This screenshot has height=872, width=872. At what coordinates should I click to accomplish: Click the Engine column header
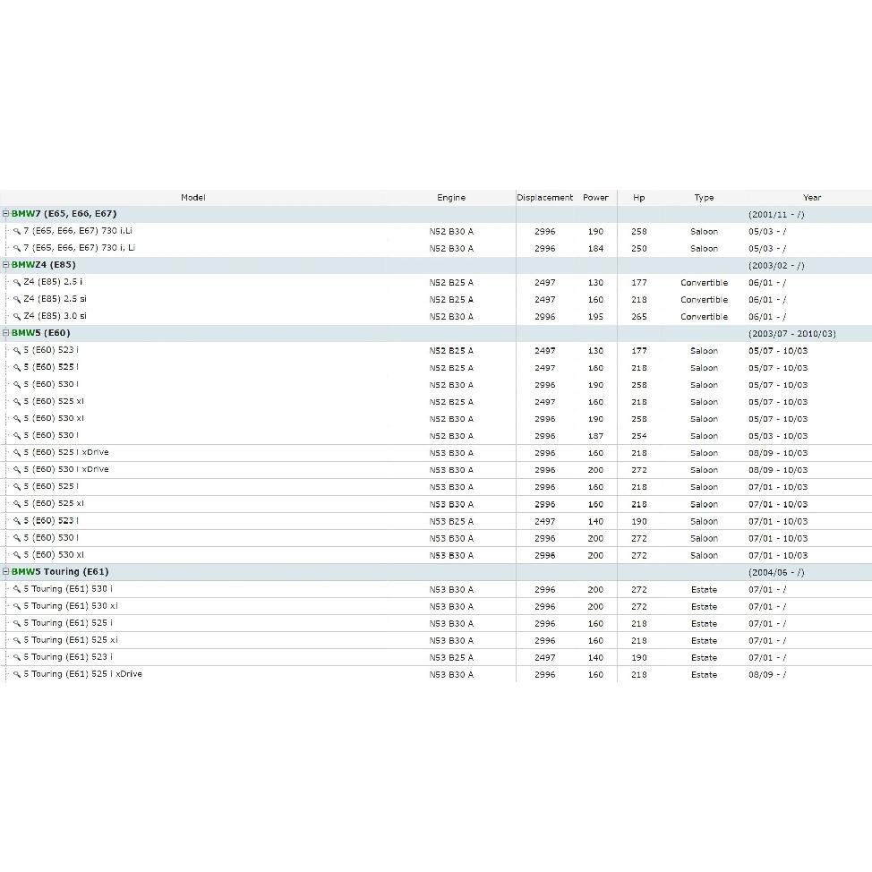451,198
